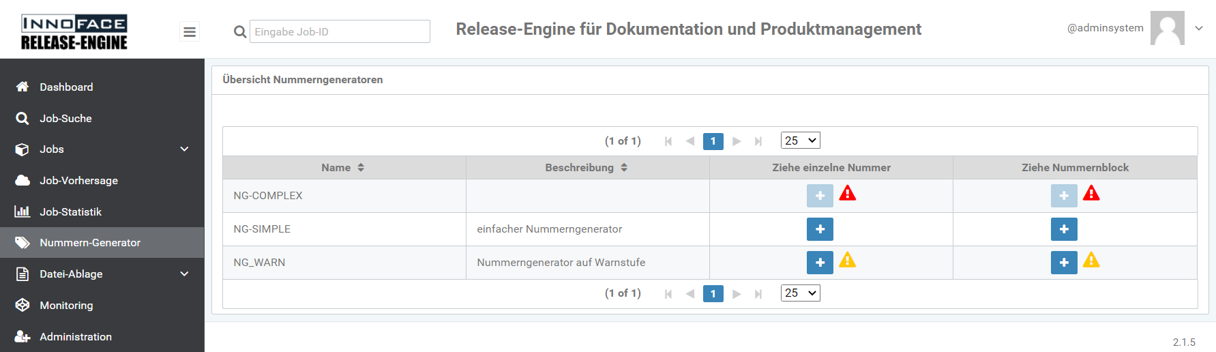Viewport: 1216px width, 352px height.
Task: Toggle the hamburger sidebar menu button
Action: (x=190, y=31)
